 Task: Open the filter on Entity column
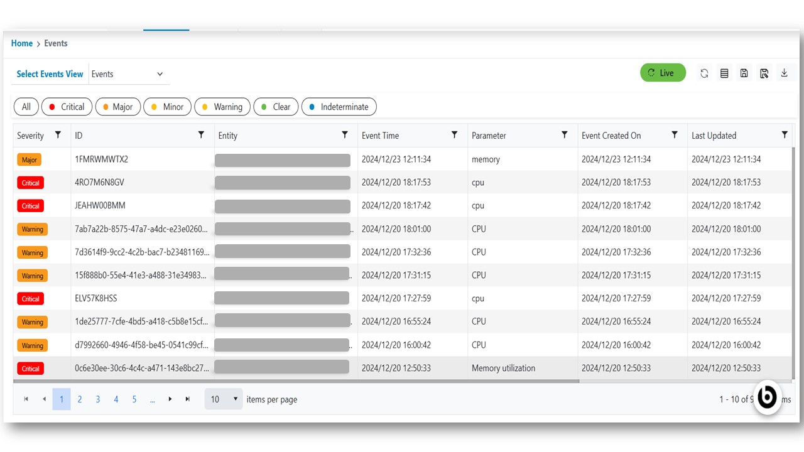(x=344, y=135)
